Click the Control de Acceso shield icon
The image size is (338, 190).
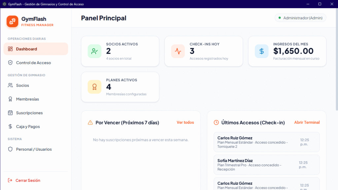pos(10,63)
